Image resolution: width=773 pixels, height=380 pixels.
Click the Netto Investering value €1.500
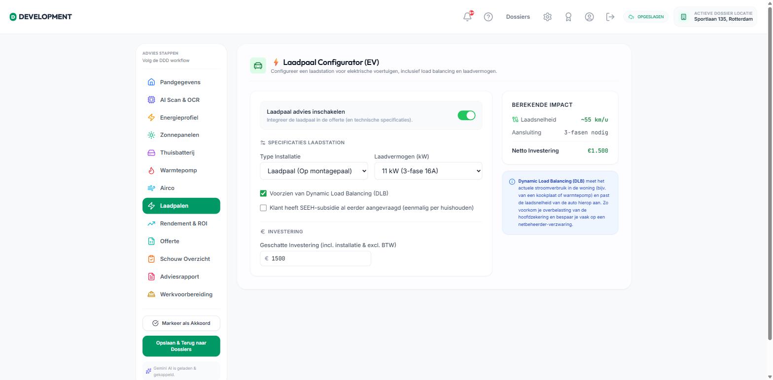point(597,151)
